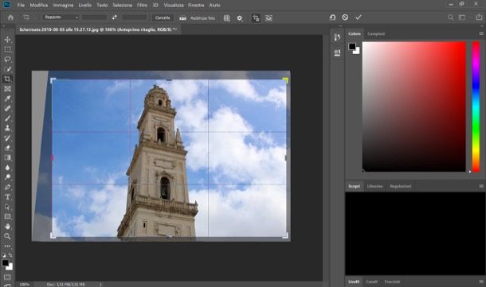Open the search magnifier in options bar
The width and height of the screenshot is (486, 287).
coord(450,17)
